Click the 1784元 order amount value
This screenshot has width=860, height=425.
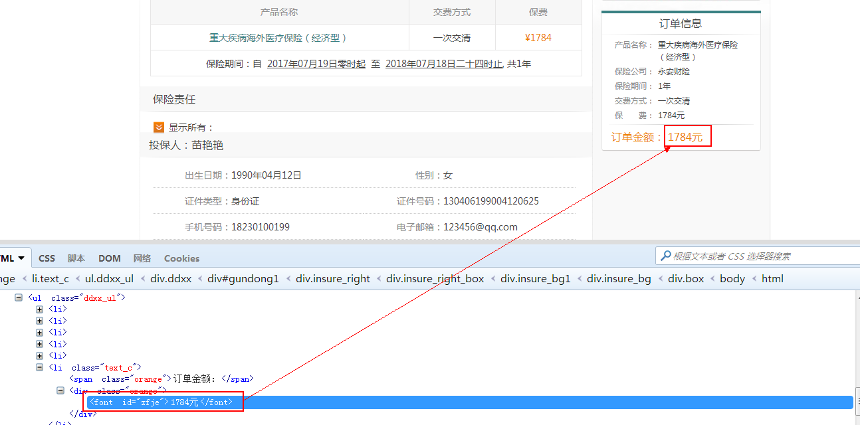[685, 137]
